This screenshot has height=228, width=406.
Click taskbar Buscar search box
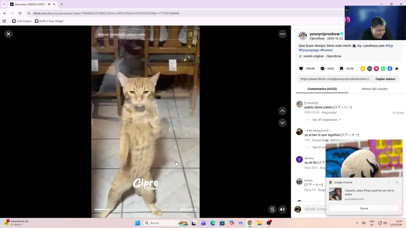coord(166,223)
